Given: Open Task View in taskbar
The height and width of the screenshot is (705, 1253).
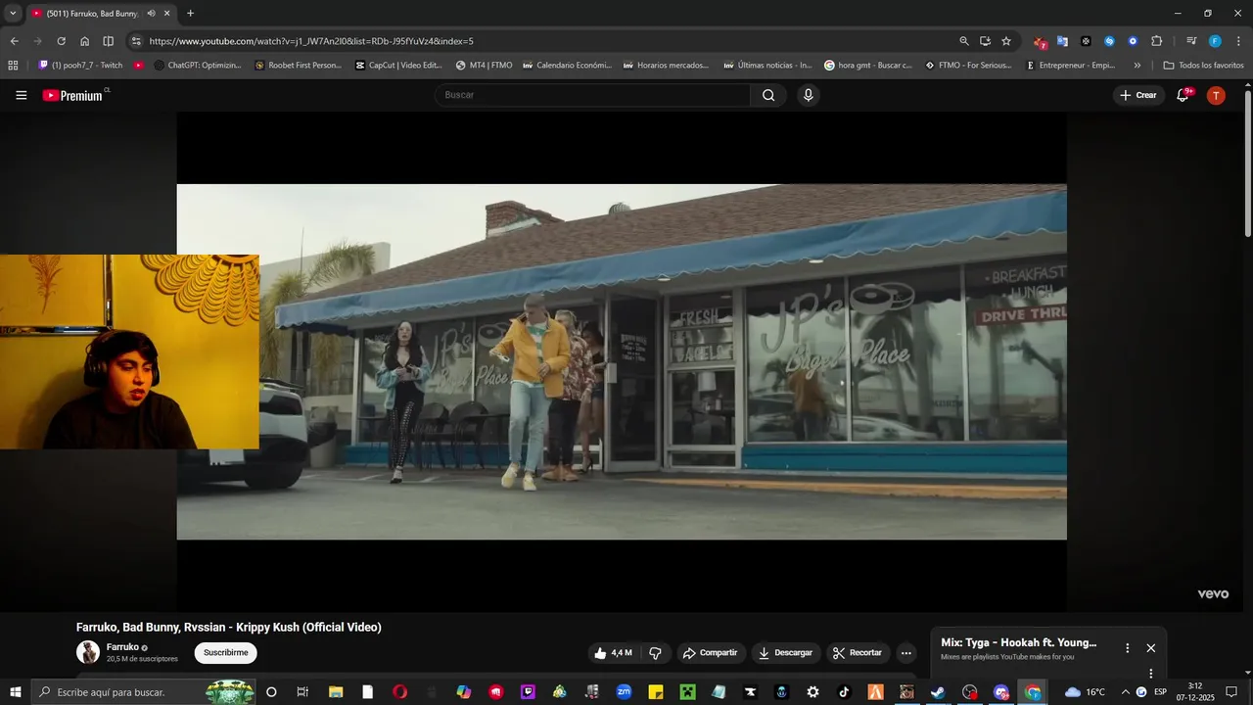Looking at the screenshot, I should (x=302, y=692).
